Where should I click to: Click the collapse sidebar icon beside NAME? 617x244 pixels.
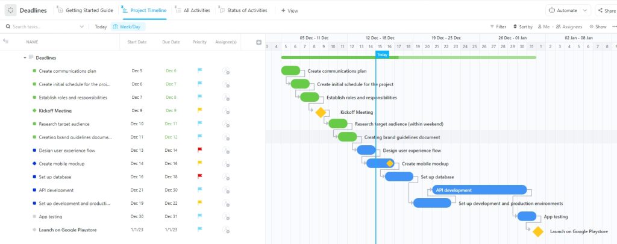(x=6, y=42)
